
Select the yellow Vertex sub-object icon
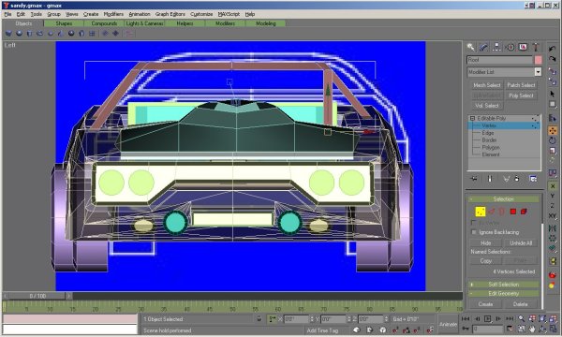481,212
